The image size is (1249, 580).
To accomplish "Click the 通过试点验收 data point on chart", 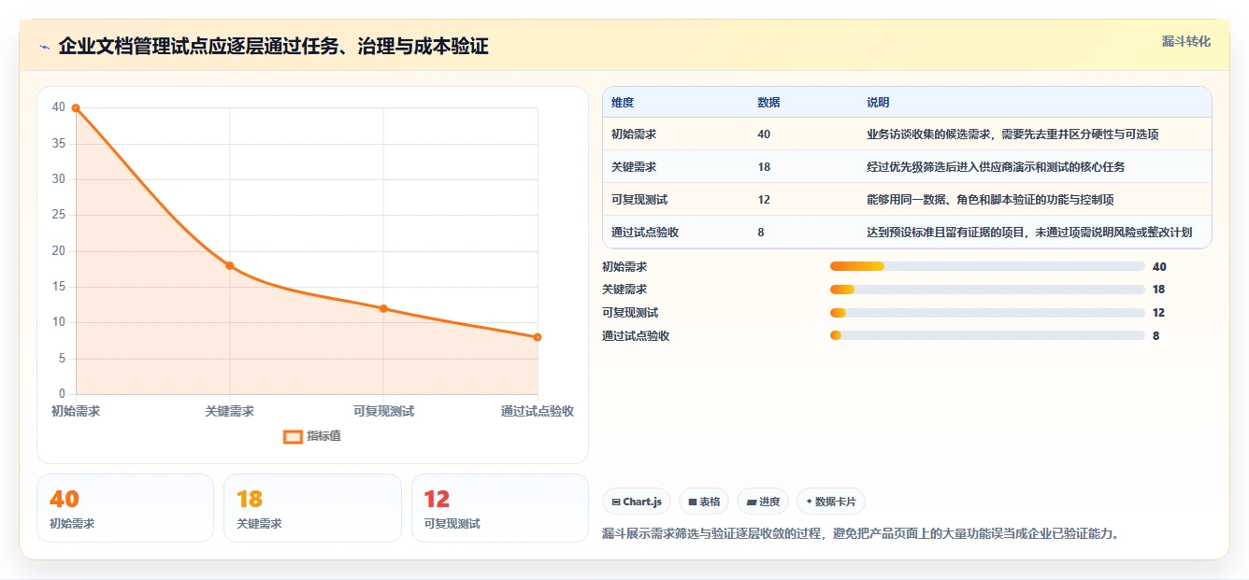I will [538, 337].
